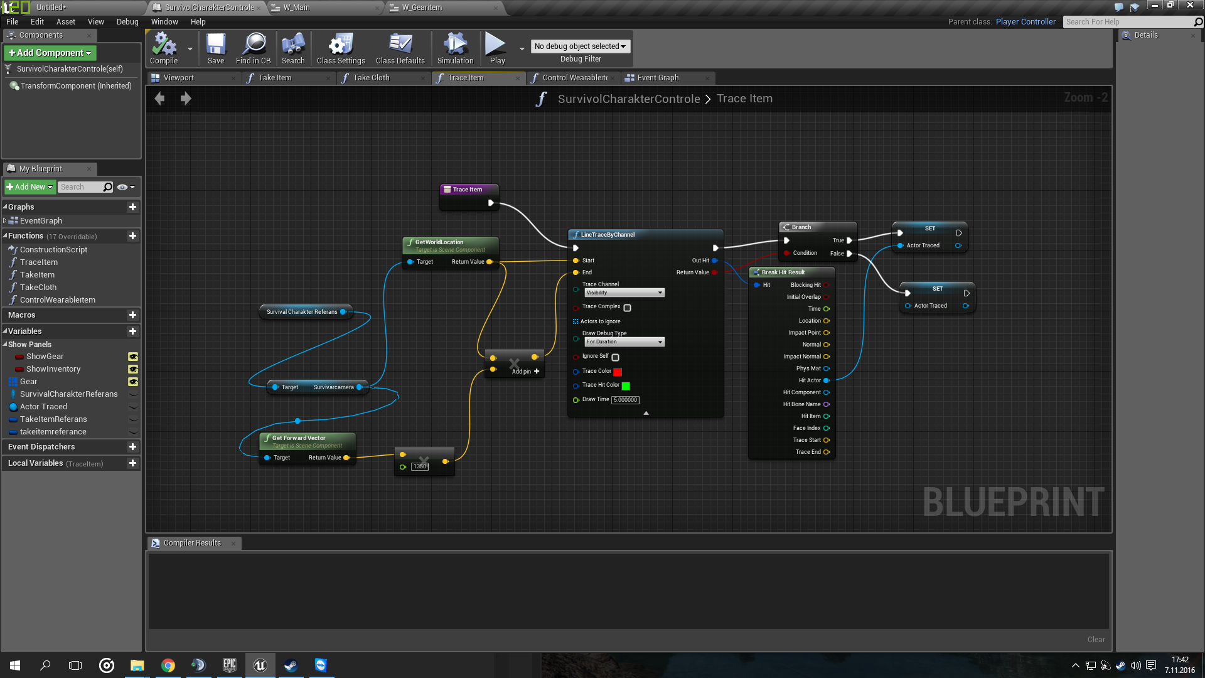
Task: Open Class Defaults
Action: (x=400, y=48)
